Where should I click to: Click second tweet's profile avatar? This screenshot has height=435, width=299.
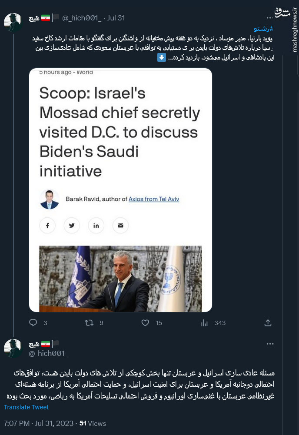13,349
